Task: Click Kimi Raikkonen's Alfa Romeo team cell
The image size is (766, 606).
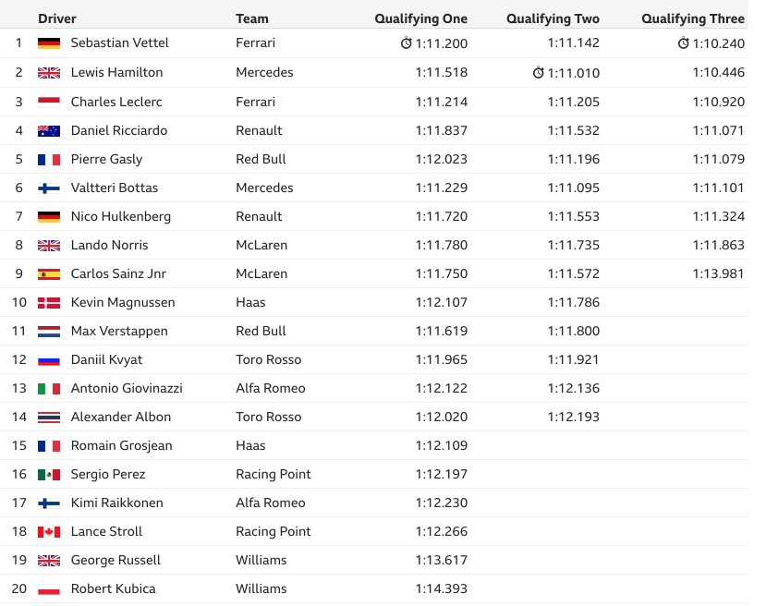Action: click(x=271, y=503)
